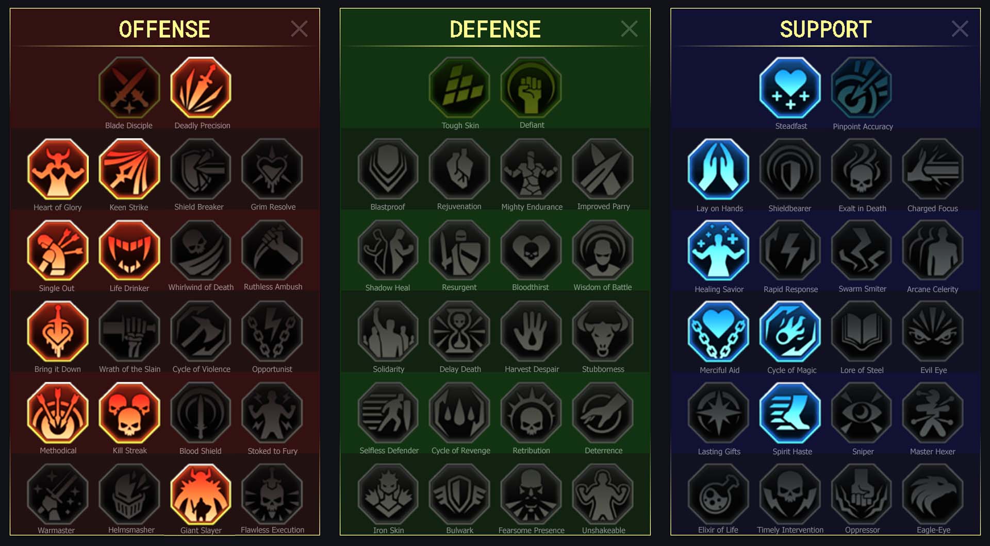The width and height of the screenshot is (990, 546).
Task: Close the Defense mastery panel
Action: point(629,29)
